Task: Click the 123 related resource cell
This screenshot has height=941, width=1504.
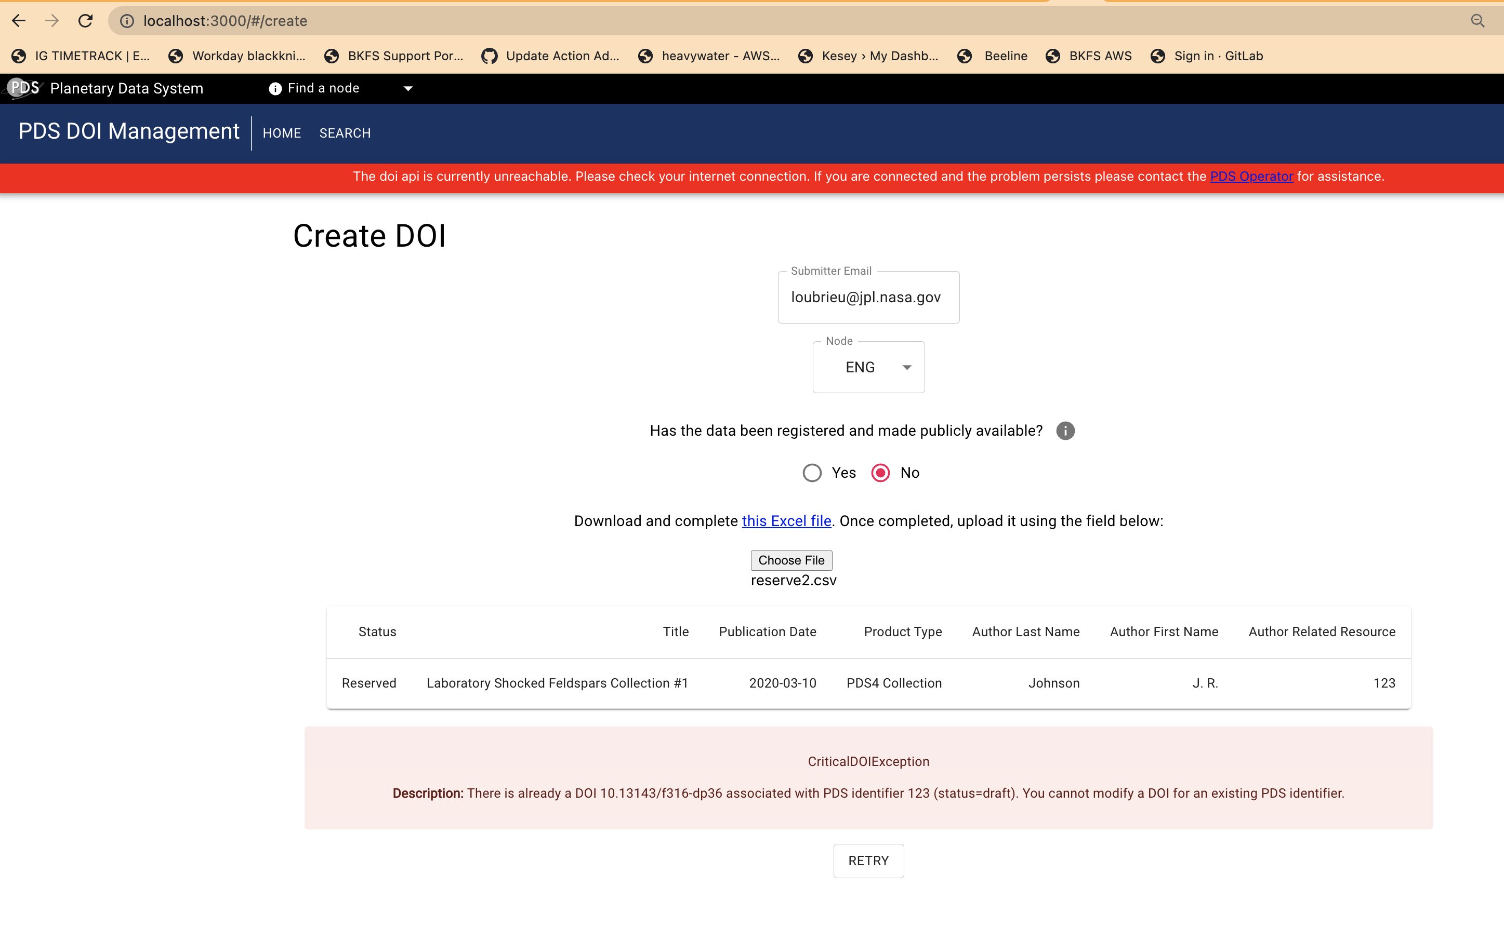Action: pos(1384,683)
